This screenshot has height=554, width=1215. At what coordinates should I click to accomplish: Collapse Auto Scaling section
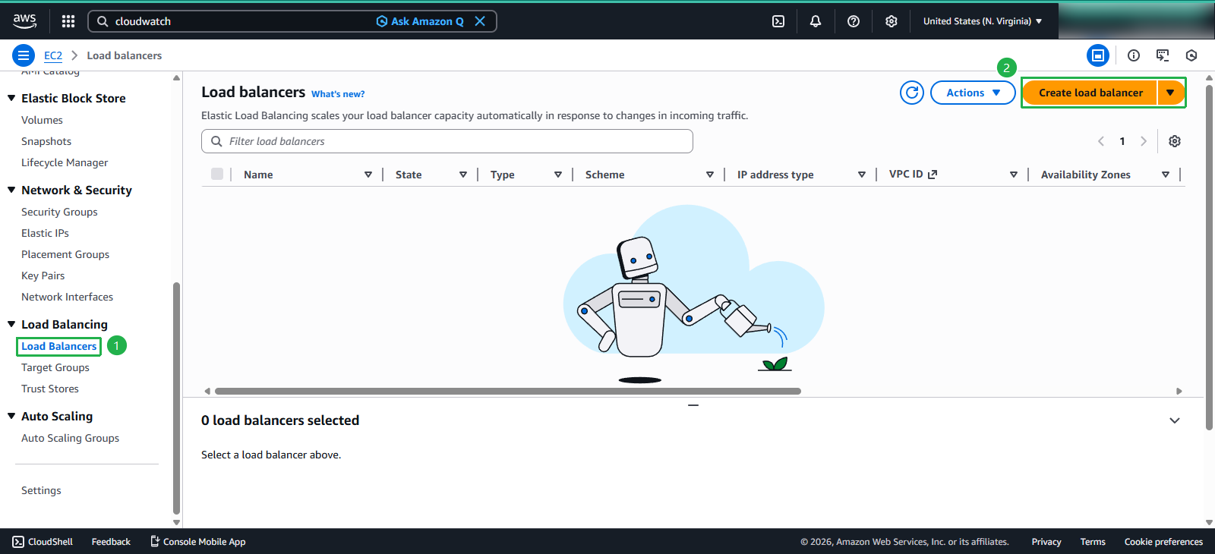11,416
